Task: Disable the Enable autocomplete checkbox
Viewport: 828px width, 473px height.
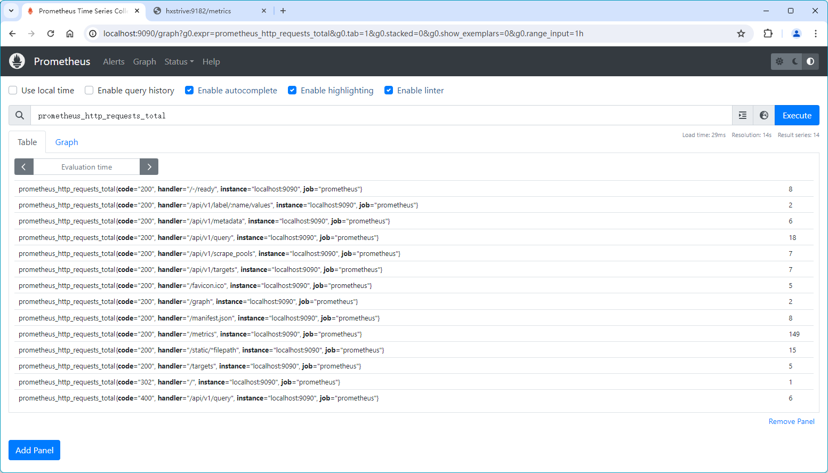Action: click(189, 90)
